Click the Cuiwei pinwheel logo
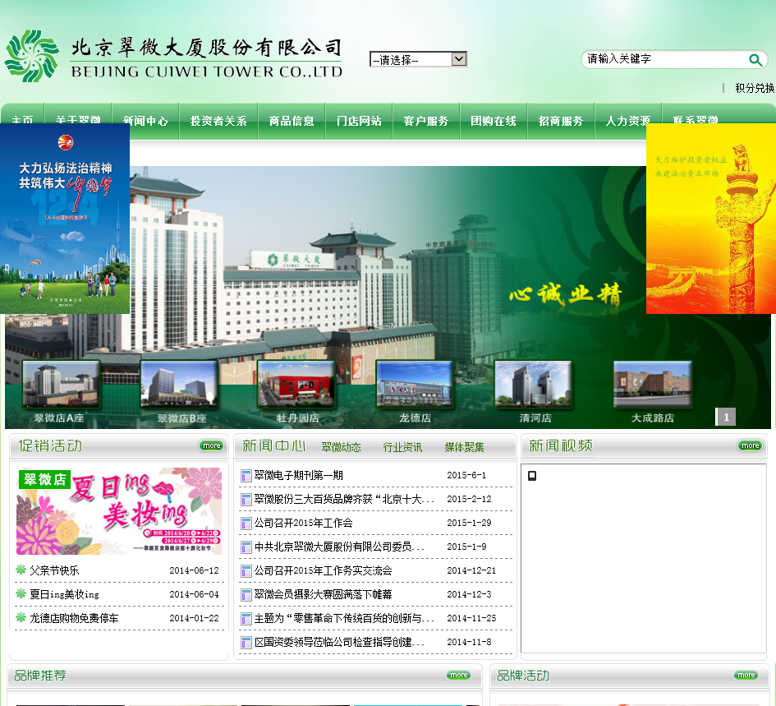This screenshot has height=706, width=776. (x=32, y=56)
